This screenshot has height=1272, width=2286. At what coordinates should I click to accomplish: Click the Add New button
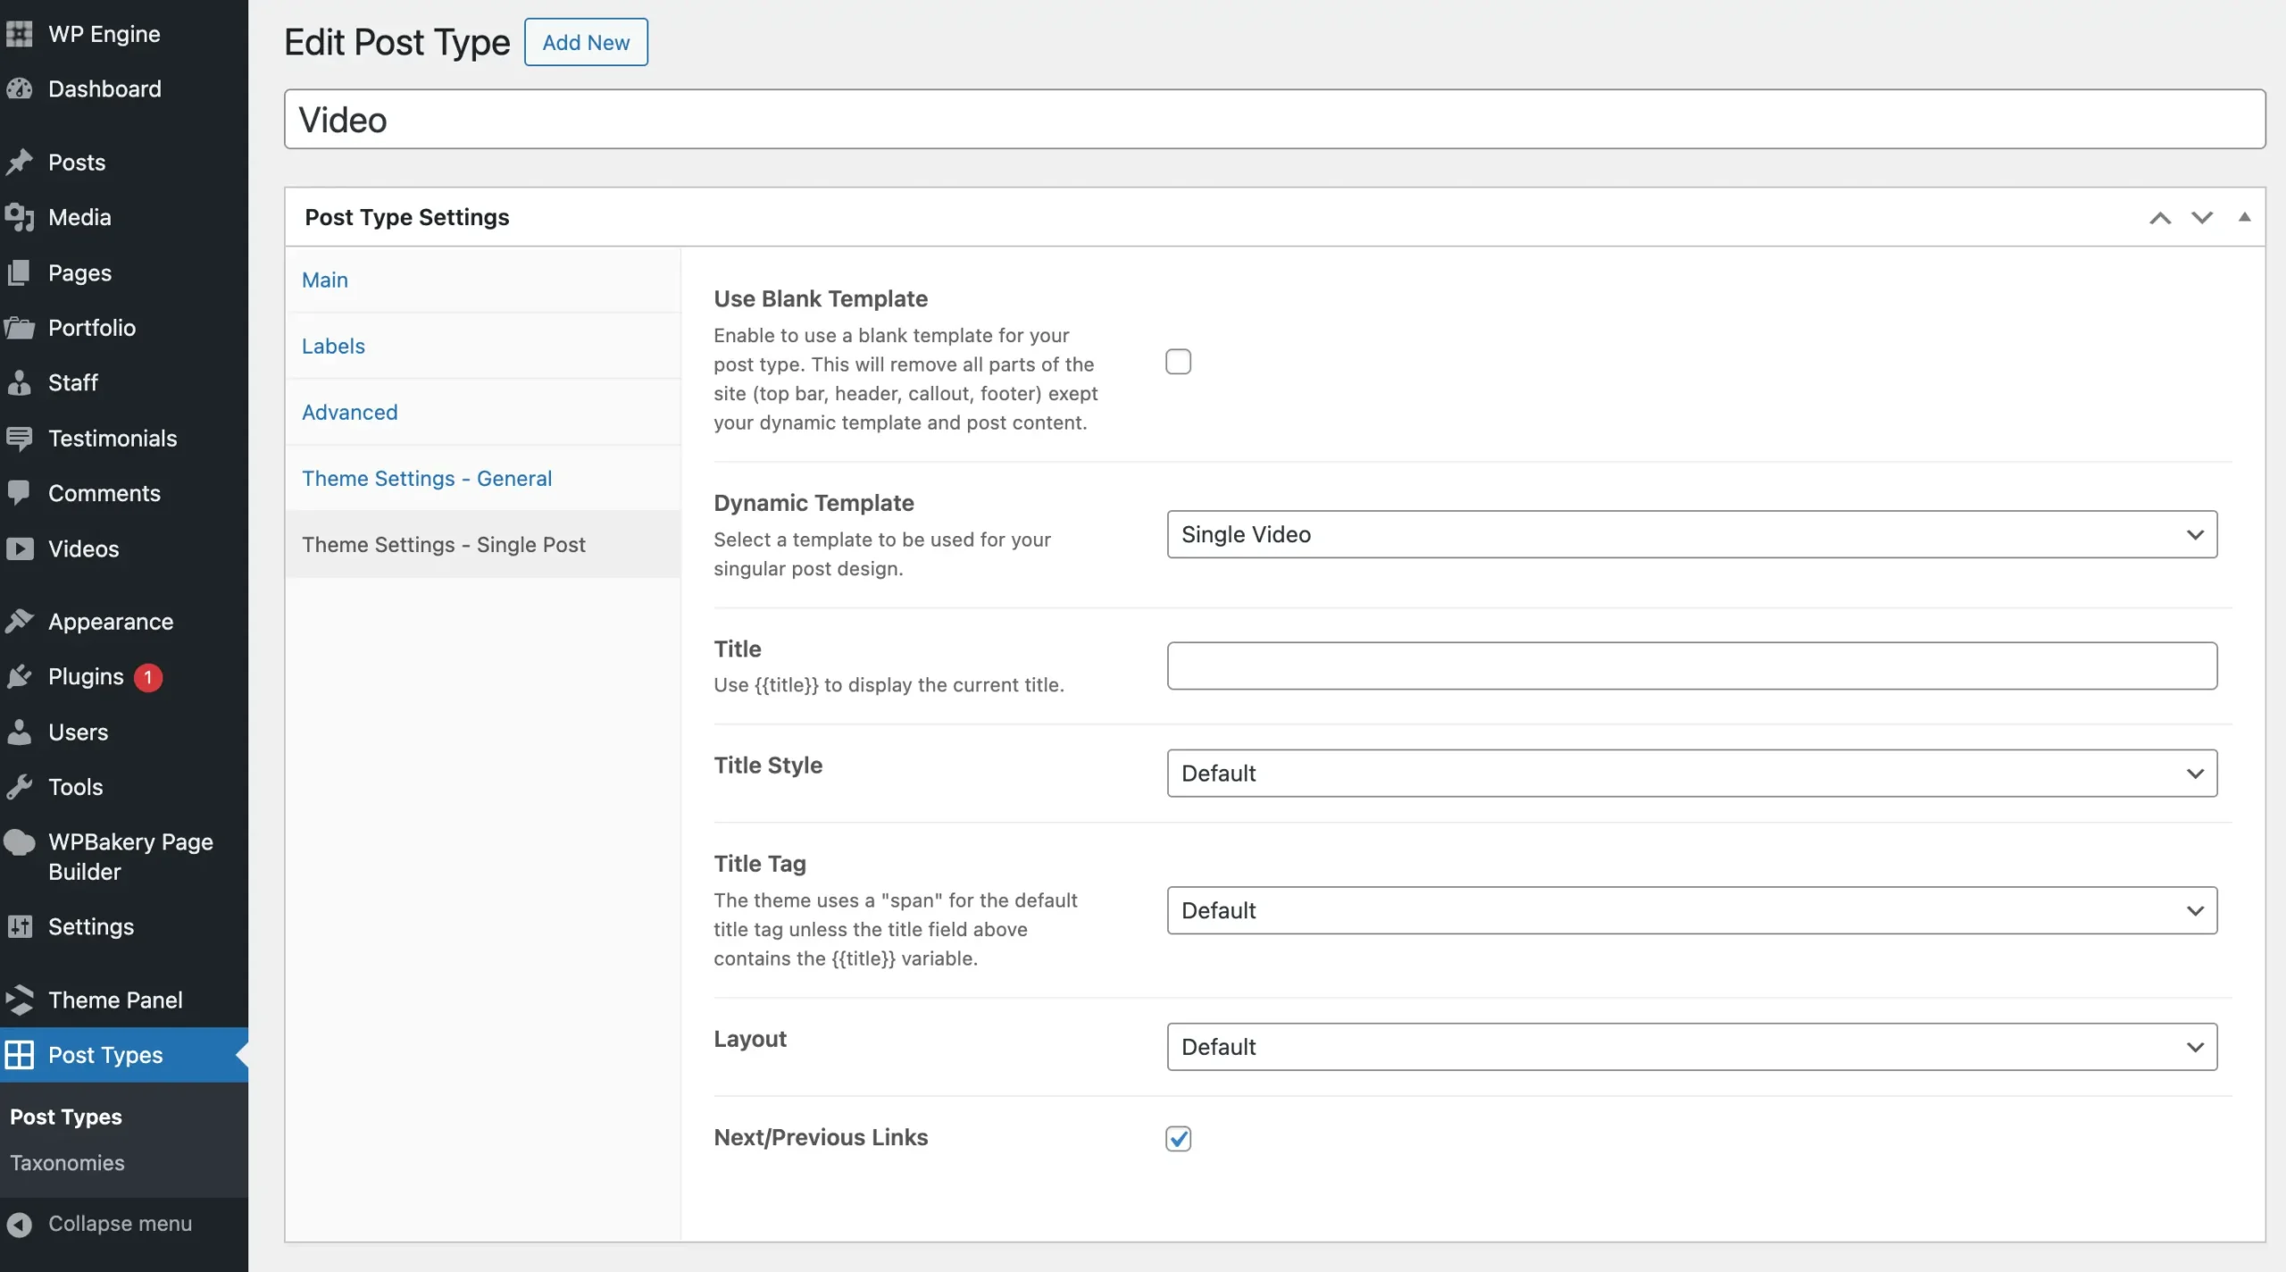584,41
